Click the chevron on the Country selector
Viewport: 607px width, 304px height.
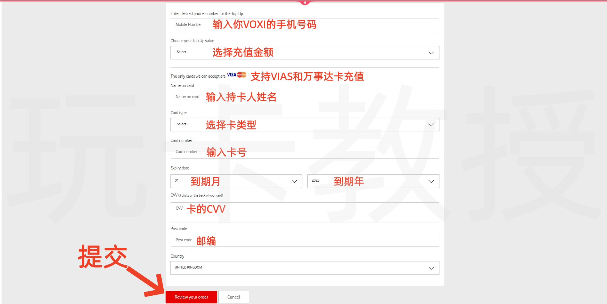[431, 268]
